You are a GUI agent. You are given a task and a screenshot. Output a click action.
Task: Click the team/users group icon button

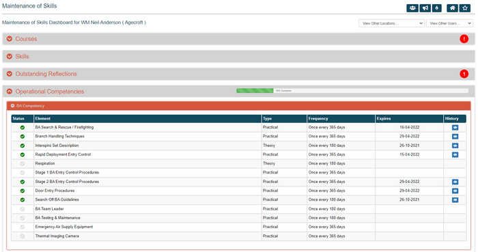click(x=412, y=8)
